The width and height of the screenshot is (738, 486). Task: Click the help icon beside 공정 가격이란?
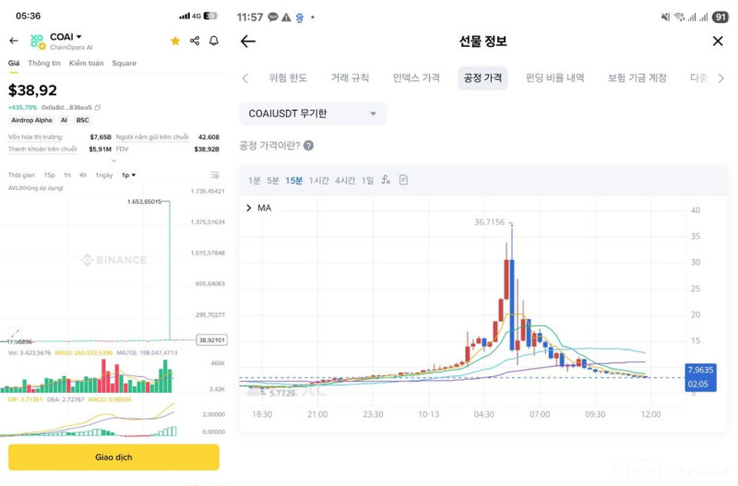308,146
